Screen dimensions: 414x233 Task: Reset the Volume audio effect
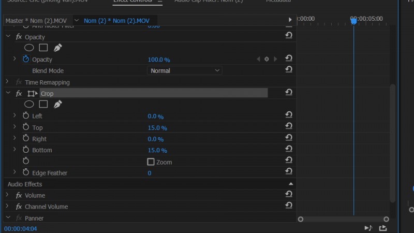click(289, 194)
